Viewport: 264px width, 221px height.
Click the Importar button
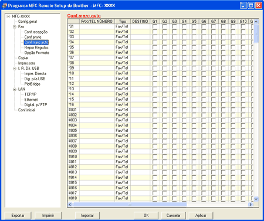[x=87, y=216]
